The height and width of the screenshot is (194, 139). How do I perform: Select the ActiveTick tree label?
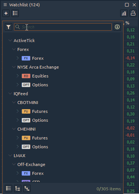pyautogui.click(x=24, y=41)
